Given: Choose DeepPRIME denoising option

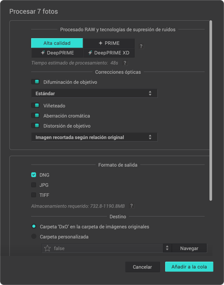Looking at the screenshot, I should [57, 53].
